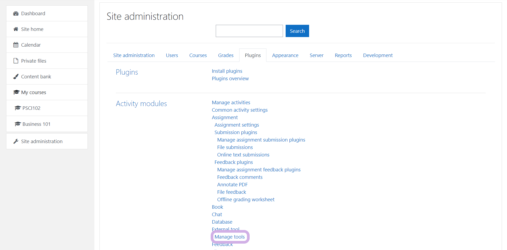This screenshot has width=507, height=250.
Task: Go to Manage activities
Action: click(231, 103)
